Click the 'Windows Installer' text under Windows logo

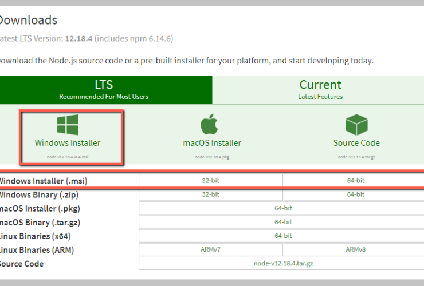coord(68,143)
